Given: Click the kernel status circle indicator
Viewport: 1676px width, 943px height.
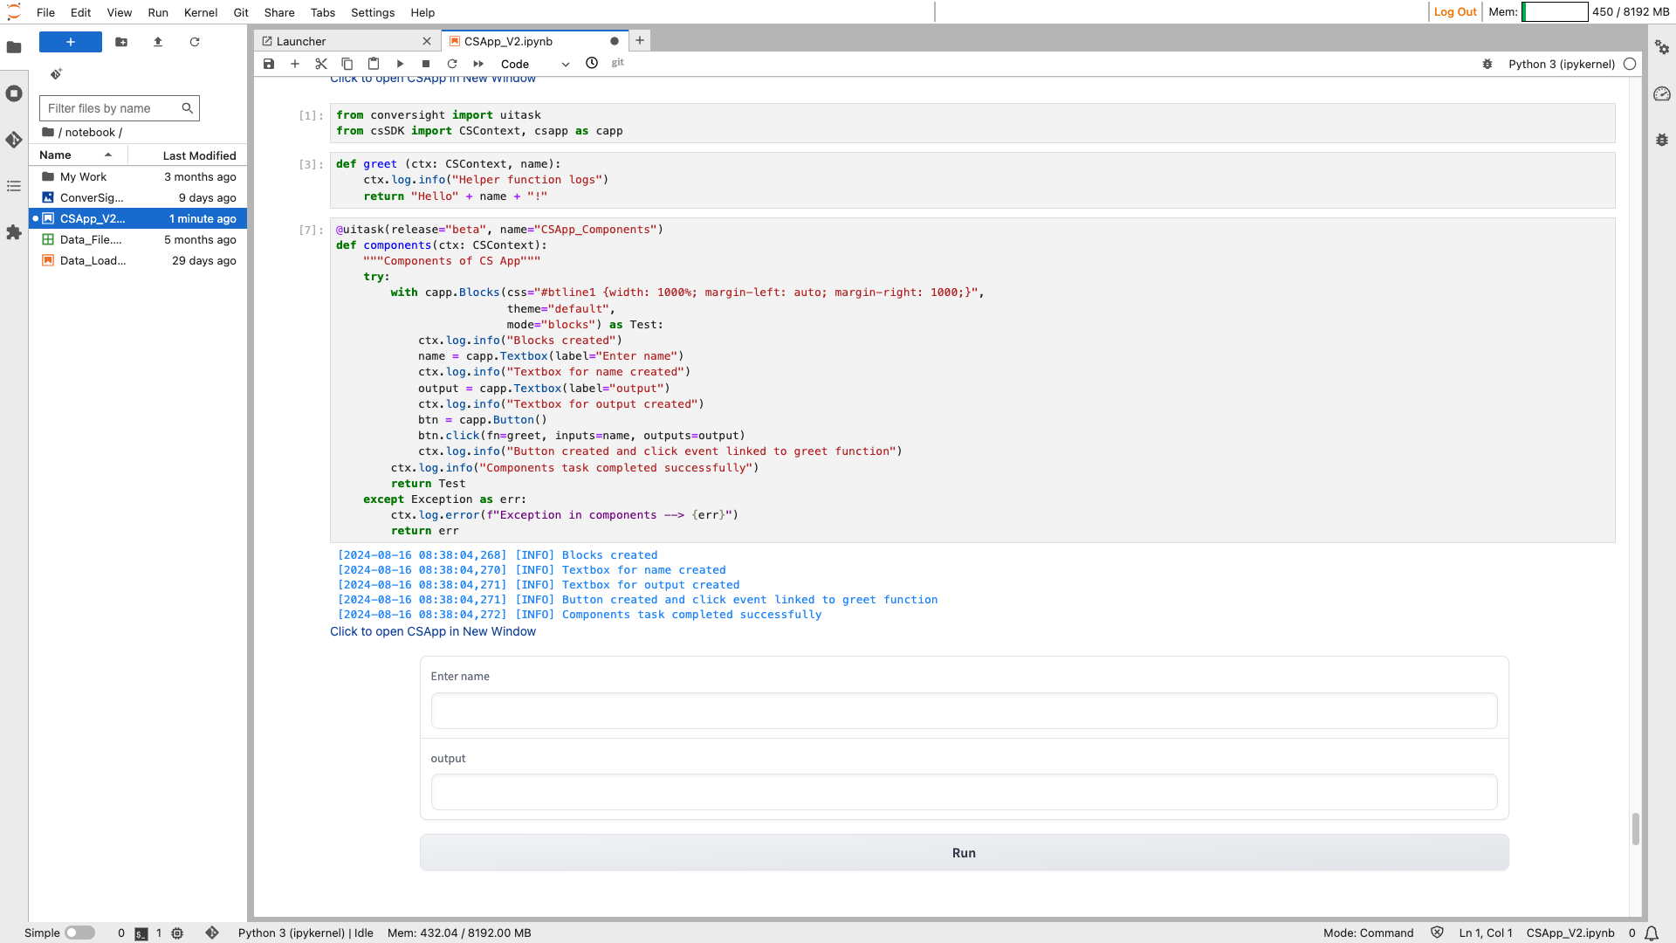Looking at the screenshot, I should pos(1630,64).
